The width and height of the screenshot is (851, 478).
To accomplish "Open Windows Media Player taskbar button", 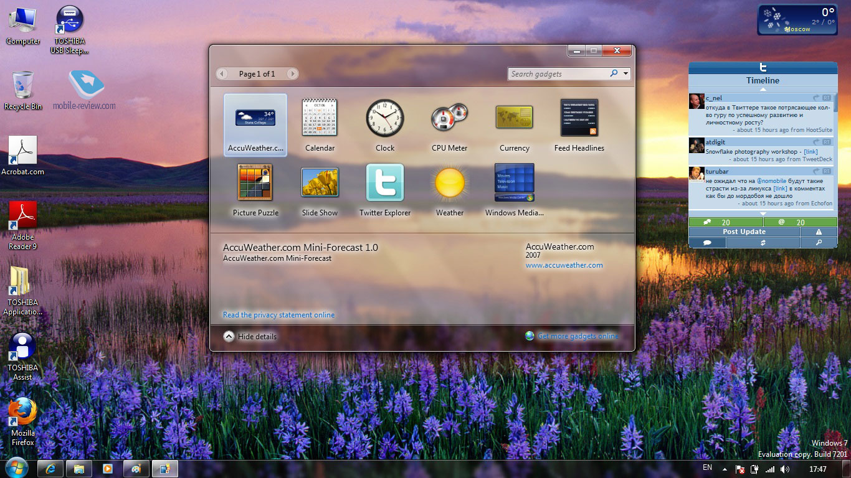I will 107,469.
